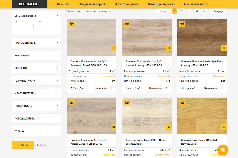Add Swiss Krono Ясень Стокгольмский to cart

point(127,102)
